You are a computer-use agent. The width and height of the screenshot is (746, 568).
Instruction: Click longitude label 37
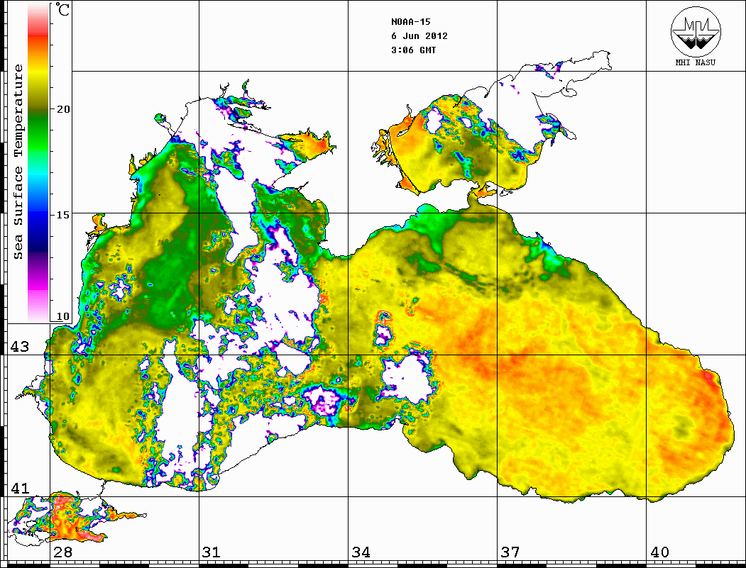pyautogui.click(x=510, y=552)
